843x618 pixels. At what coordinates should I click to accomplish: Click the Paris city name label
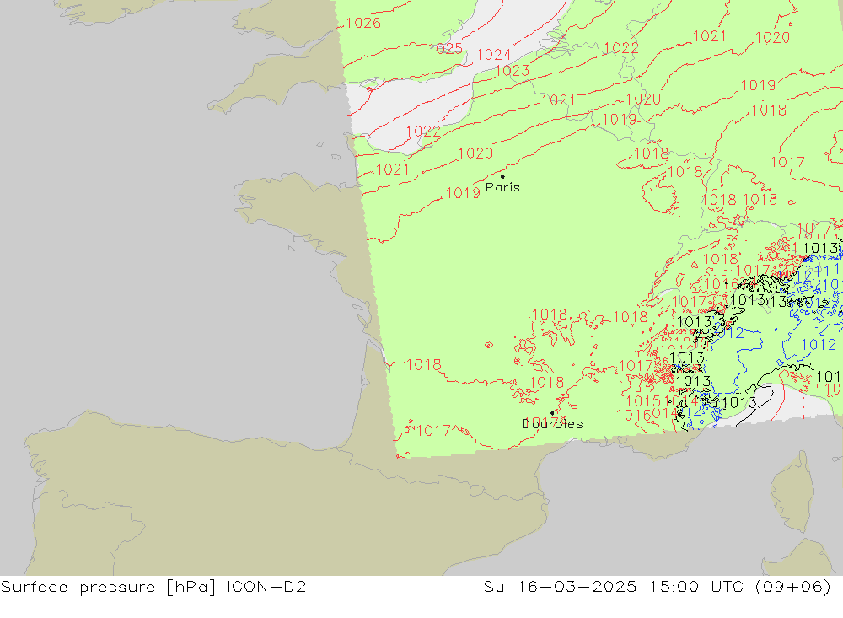[502, 188]
